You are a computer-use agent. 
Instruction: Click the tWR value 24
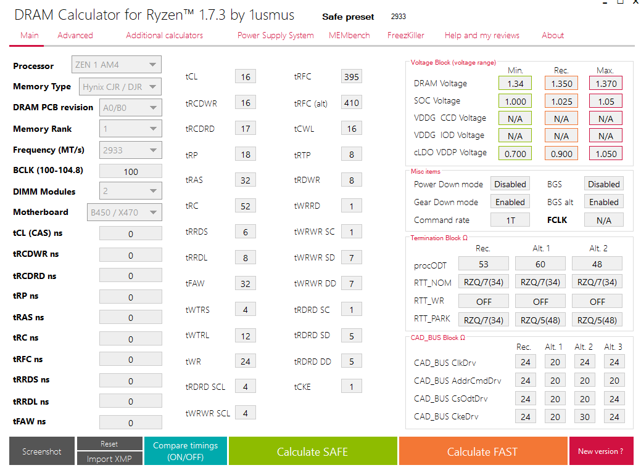pyautogui.click(x=246, y=361)
